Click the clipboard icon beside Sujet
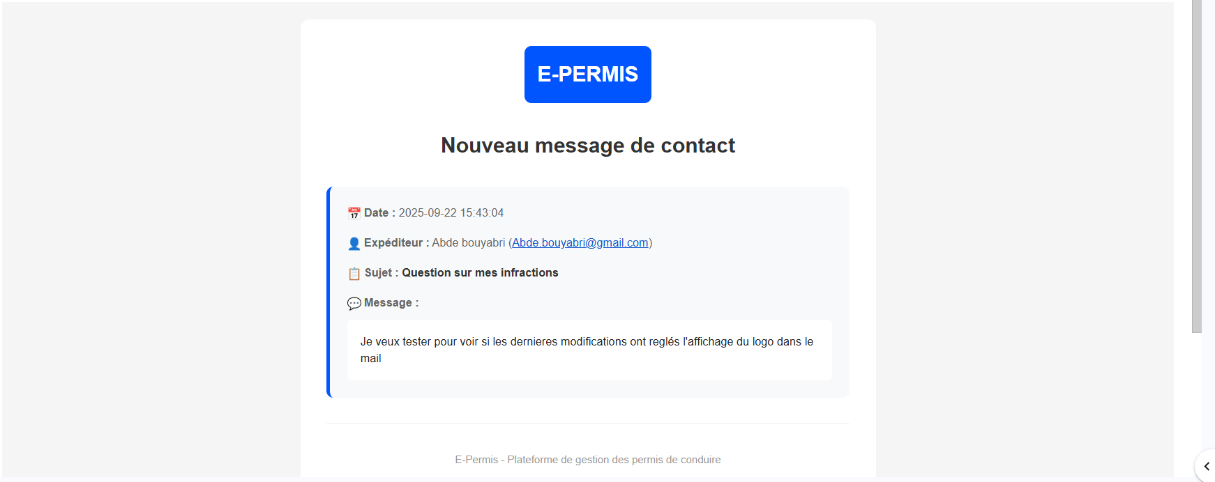This screenshot has width=1215, height=482. click(354, 273)
